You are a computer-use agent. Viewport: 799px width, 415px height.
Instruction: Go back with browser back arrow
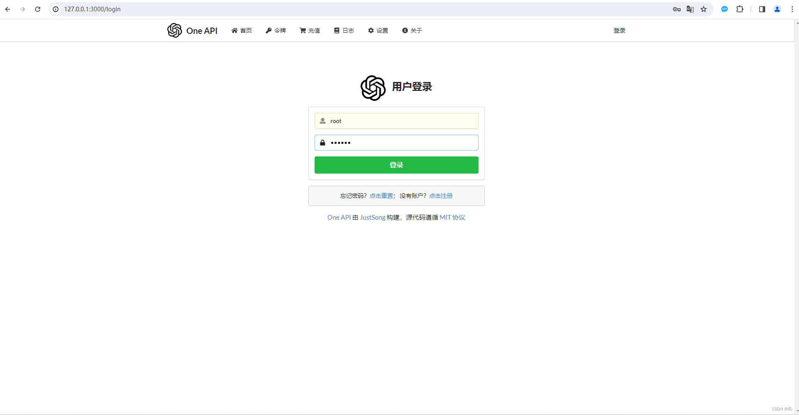[x=8, y=9]
